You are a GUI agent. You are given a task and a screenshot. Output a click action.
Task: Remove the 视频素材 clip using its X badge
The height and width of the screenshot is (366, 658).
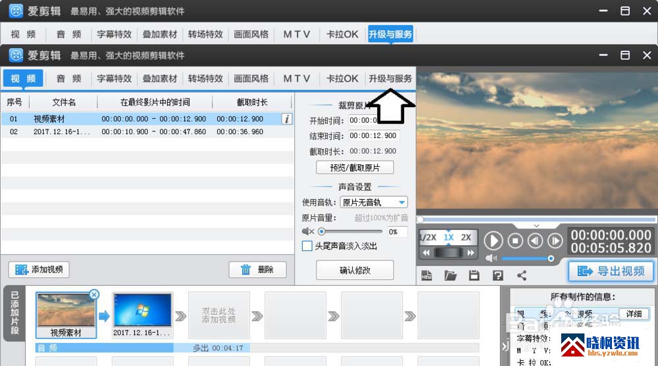click(x=94, y=294)
